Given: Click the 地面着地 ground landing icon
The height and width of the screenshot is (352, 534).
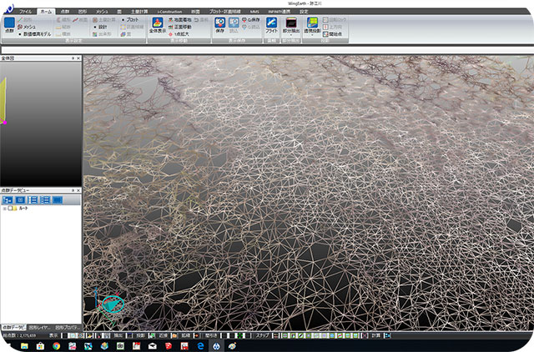Looking at the screenshot, I should 180,18.
